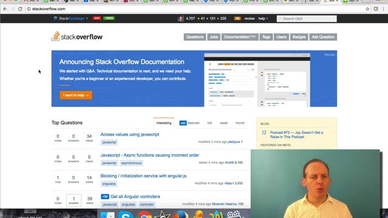Open the user profile avatar
Viewport: 388px width, 218px height.
coord(181,19)
